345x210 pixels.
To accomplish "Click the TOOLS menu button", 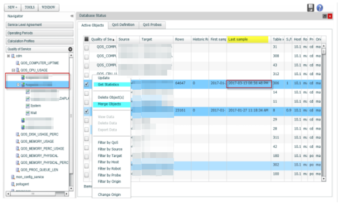I will [x=29, y=7].
